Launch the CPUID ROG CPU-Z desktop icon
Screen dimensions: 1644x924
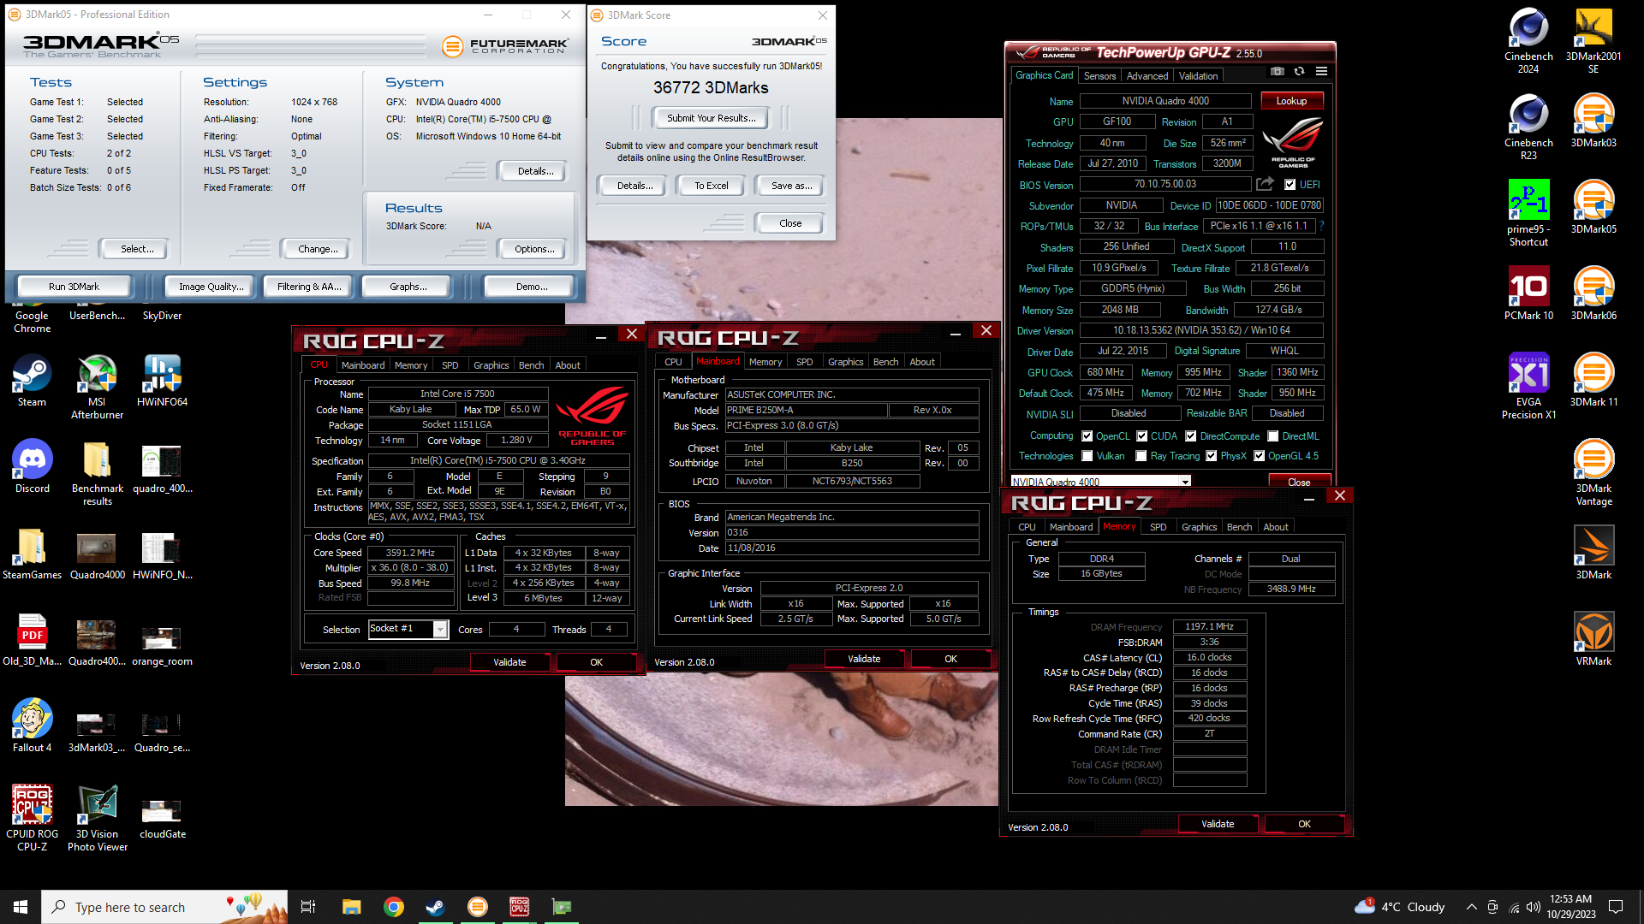tap(32, 819)
